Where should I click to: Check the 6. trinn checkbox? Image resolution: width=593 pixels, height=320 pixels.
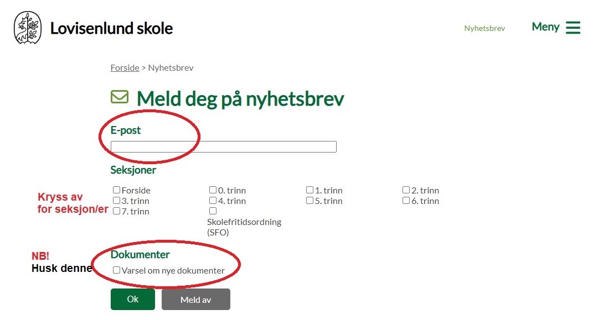406,201
